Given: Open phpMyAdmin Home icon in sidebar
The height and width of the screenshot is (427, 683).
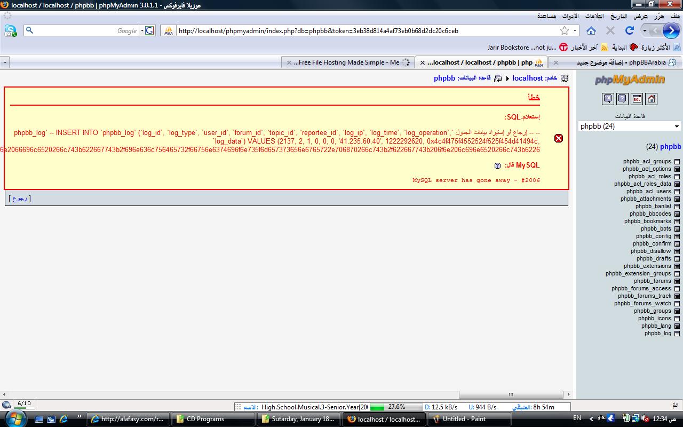Looking at the screenshot, I should pyautogui.click(x=651, y=99).
